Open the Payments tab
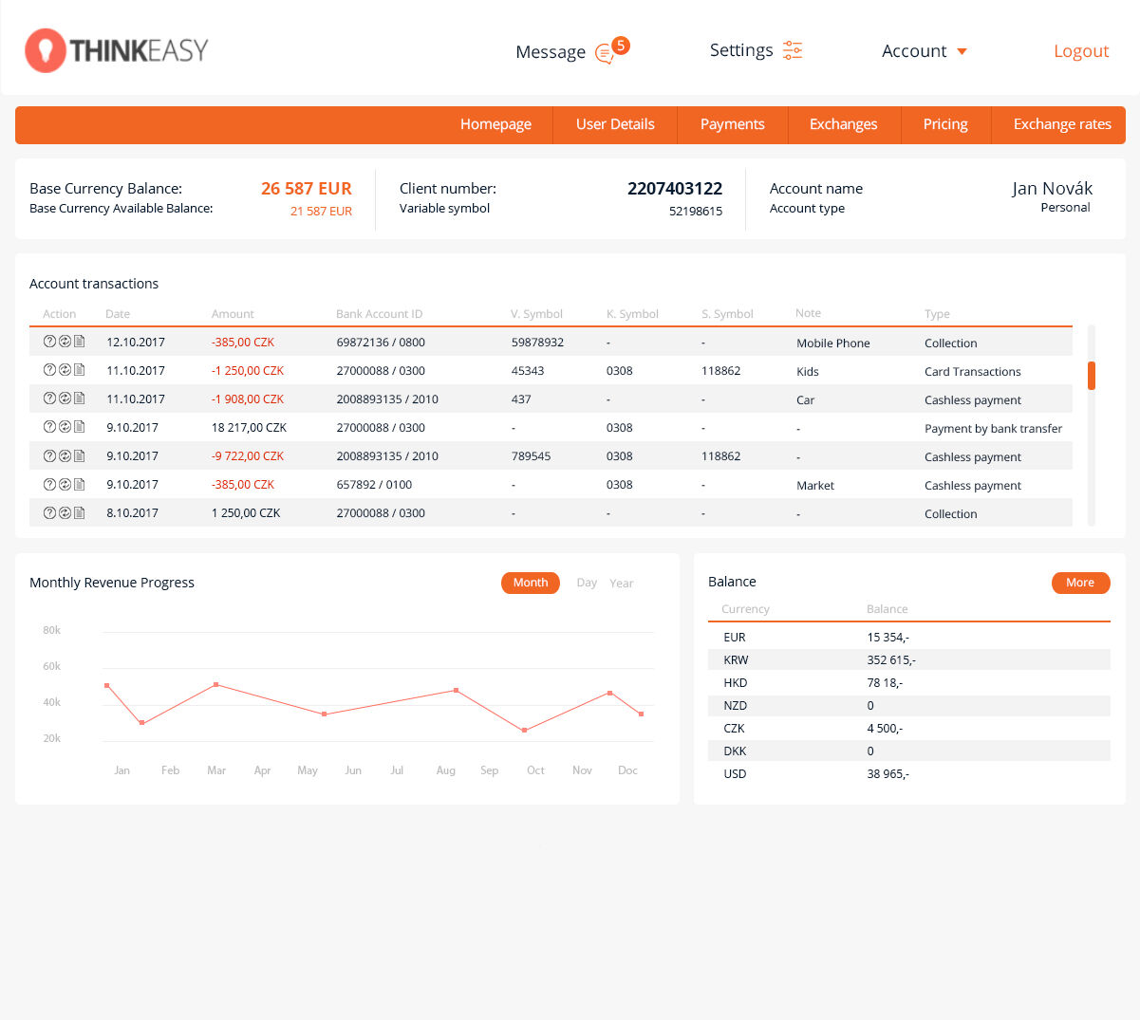The image size is (1140, 1020). click(x=732, y=124)
